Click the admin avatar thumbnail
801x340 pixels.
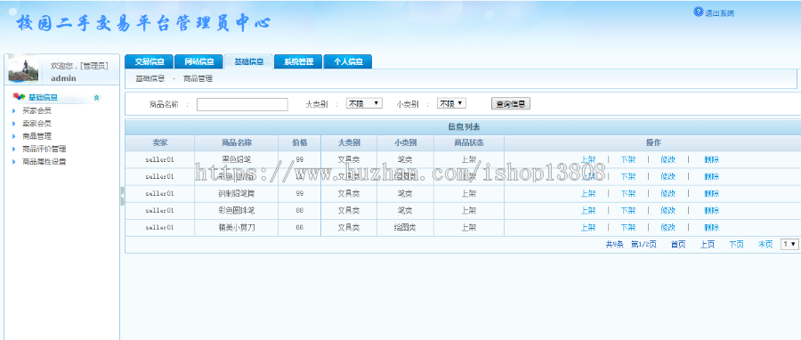pos(23,69)
